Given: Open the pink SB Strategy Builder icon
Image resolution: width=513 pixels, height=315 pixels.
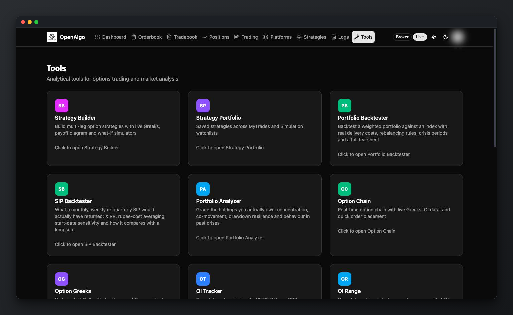Looking at the screenshot, I should [x=62, y=106].
